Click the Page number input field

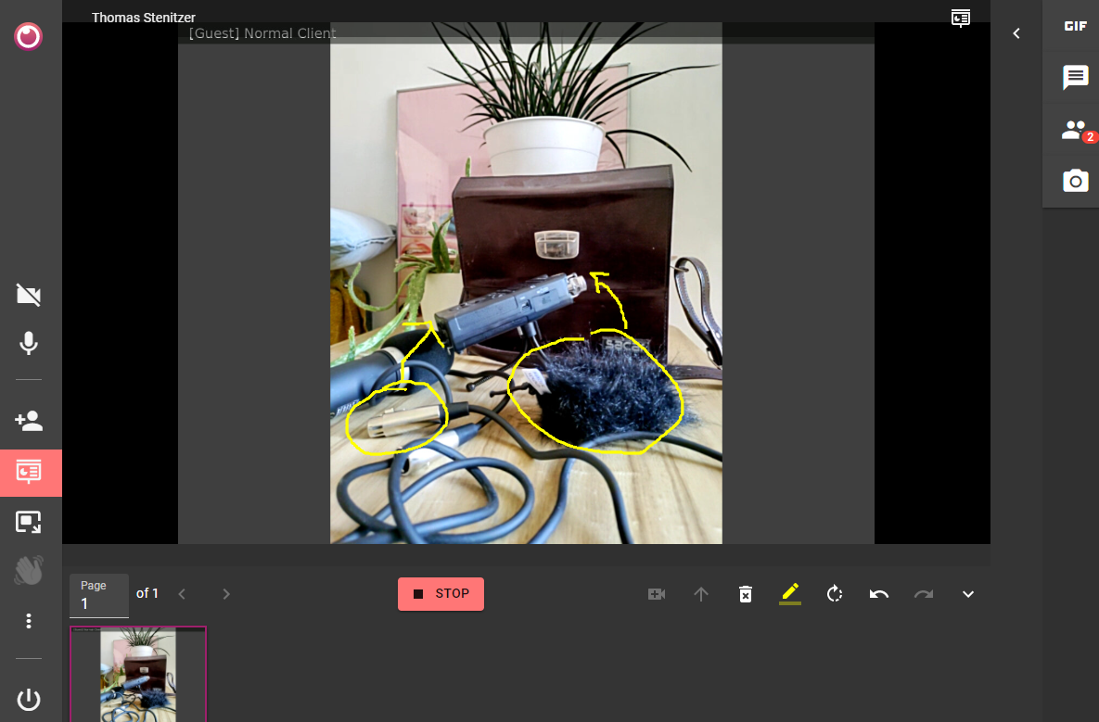[99, 596]
